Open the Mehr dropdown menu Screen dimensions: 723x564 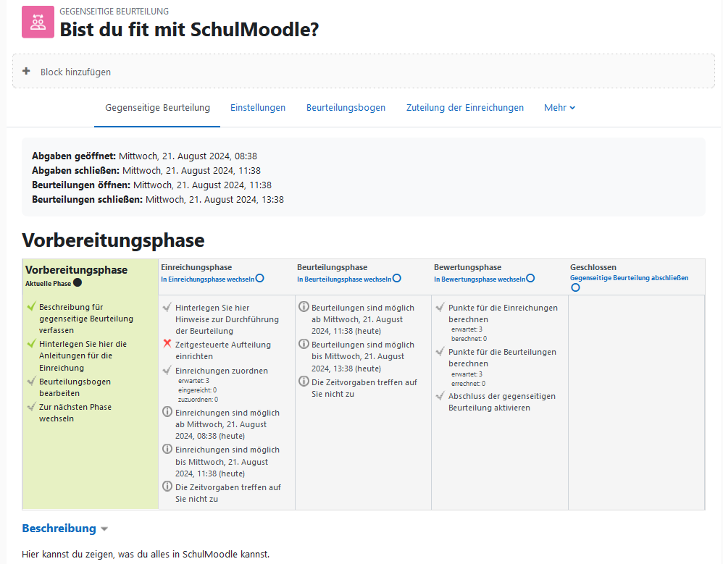(559, 108)
